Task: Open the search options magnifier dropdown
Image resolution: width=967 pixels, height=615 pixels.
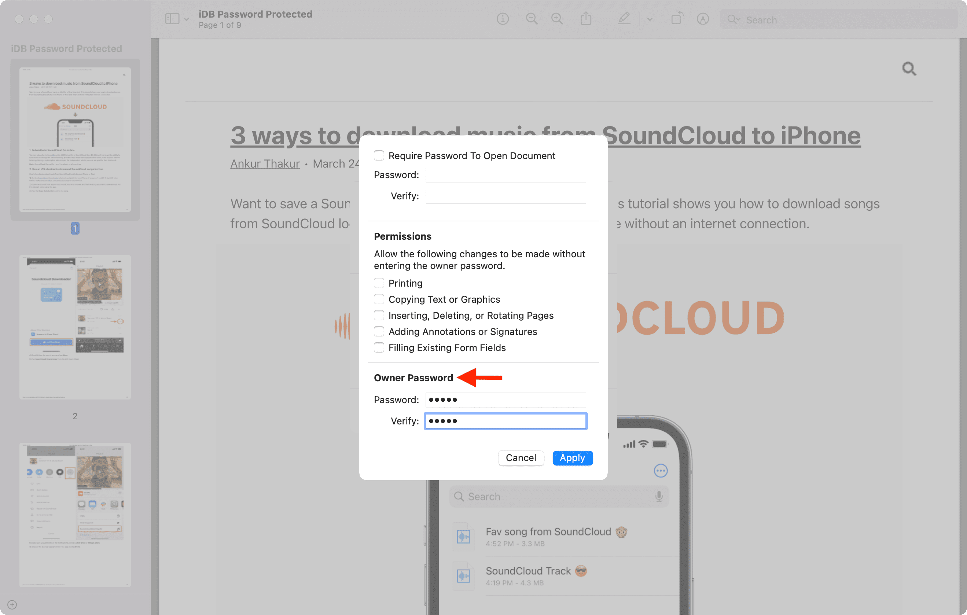Action: (733, 19)
